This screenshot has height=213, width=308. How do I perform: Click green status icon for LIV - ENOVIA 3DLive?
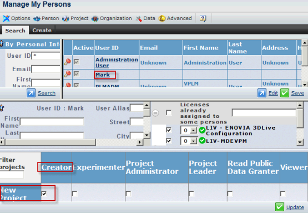pos(202,130)
